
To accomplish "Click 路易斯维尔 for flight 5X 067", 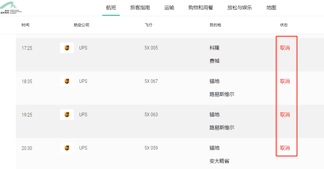I will point(222,94).
